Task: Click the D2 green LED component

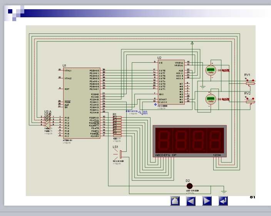Action: pyautogui.click(x=189, y=186)
